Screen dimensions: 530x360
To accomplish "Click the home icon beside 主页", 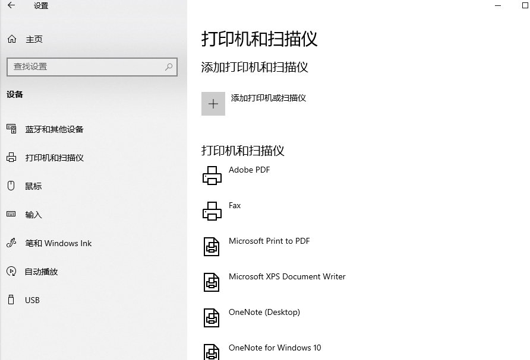I will (12, 39).
